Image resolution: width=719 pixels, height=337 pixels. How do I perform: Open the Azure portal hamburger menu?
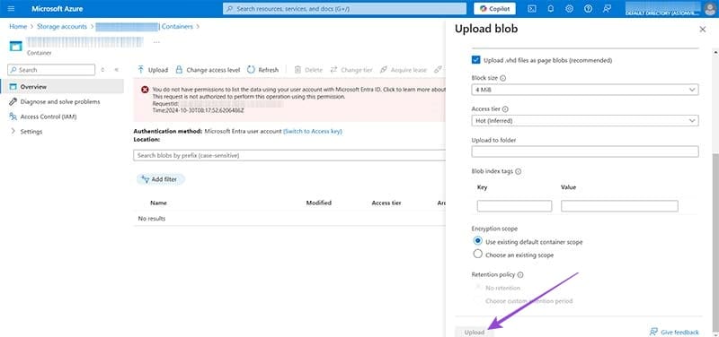(12, 9)
